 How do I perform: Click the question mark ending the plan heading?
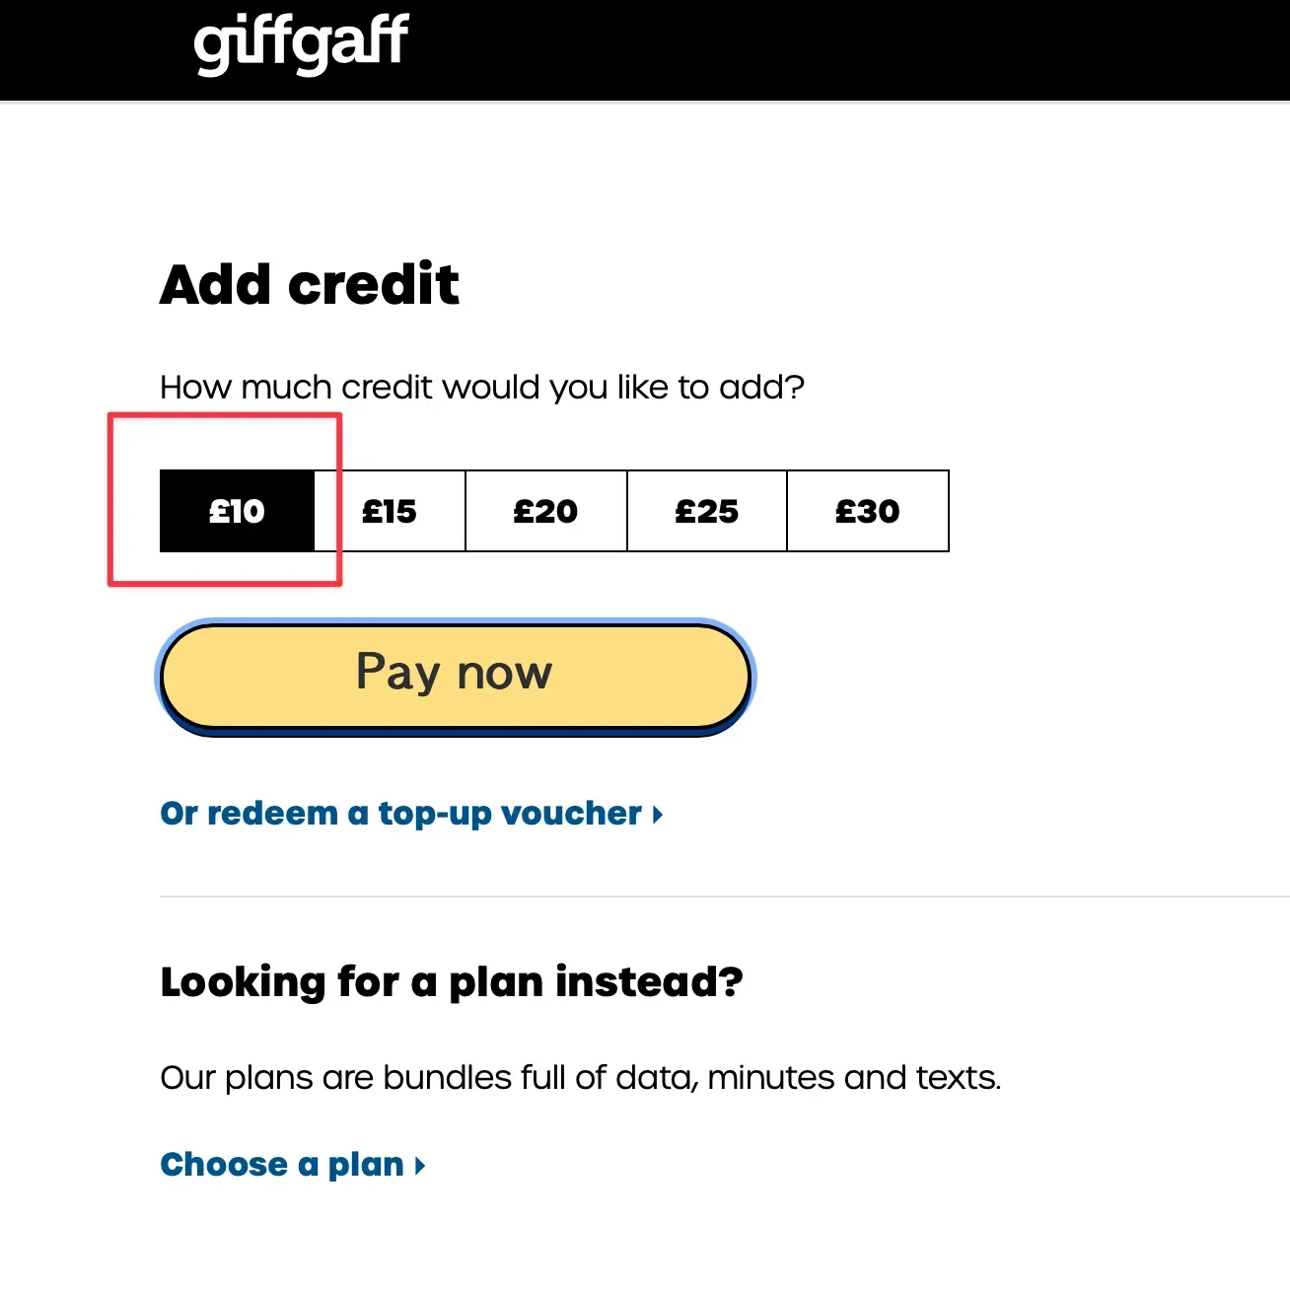click(x=731, y=982)
